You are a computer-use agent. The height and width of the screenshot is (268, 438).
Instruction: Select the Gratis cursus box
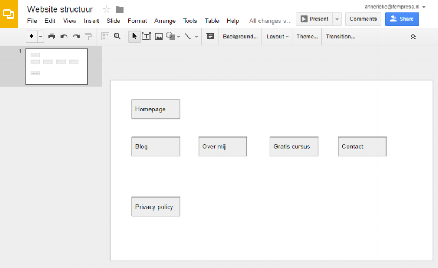point(294,146)
